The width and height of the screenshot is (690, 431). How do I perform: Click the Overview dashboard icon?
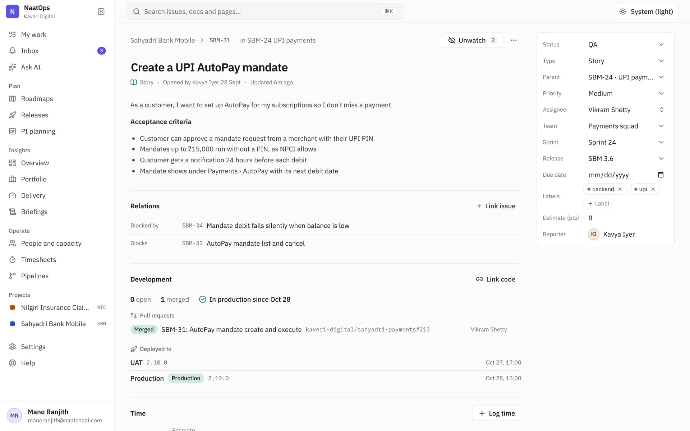click(x=13, y=163)
